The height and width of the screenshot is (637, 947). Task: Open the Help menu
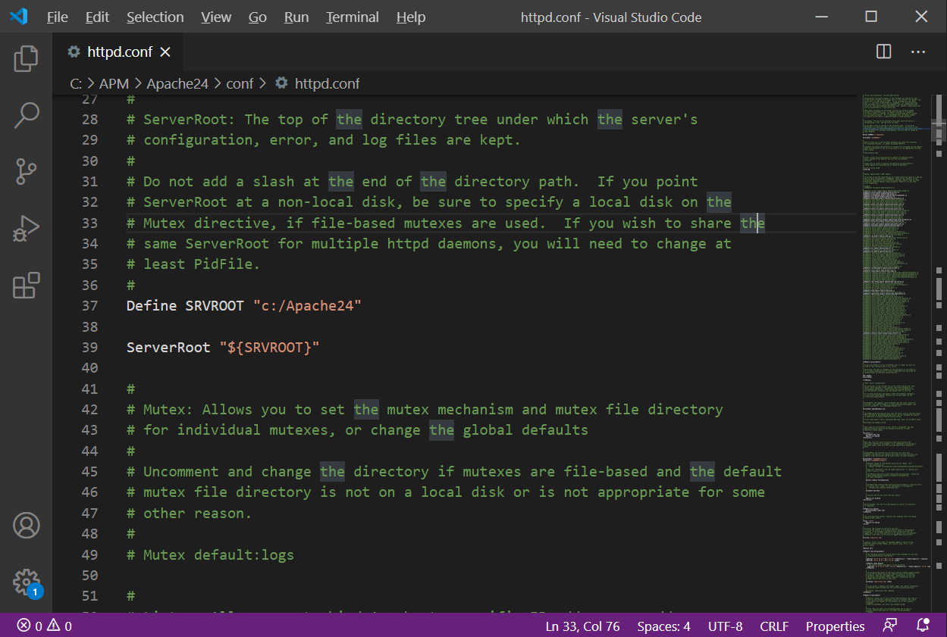(x=411, y=17)
